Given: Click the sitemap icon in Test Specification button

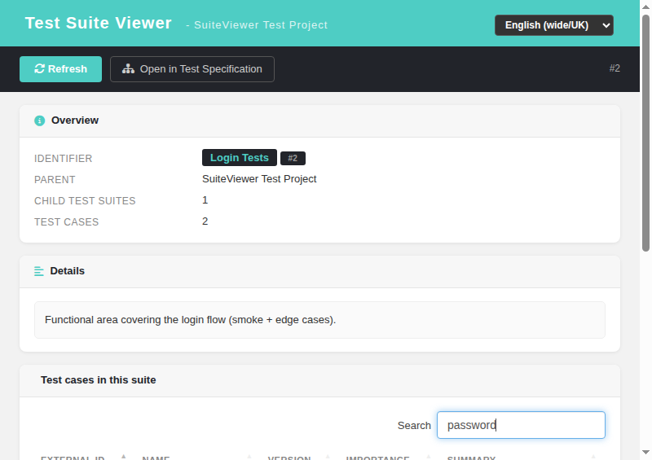Looking at the screenshot, I should 128,68.
